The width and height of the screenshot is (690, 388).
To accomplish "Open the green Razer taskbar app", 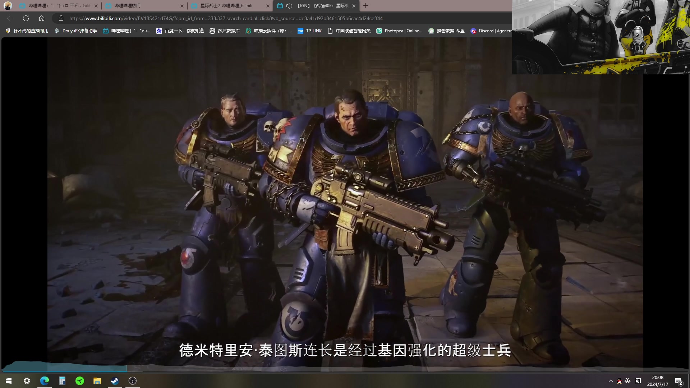I will [x=80, y=381].
